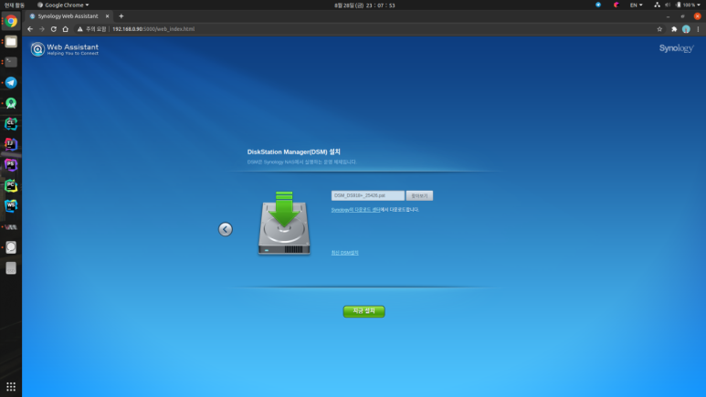Viewport: 706px width, 397px height.
Task: Open the EN input language dropdown
Action: [636, 5]
